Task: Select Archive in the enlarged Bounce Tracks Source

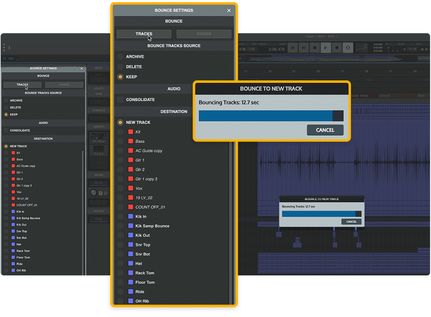Action: tap(120, 57)
